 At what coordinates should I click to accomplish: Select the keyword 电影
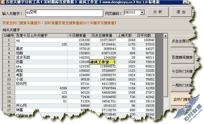[42, 75]
